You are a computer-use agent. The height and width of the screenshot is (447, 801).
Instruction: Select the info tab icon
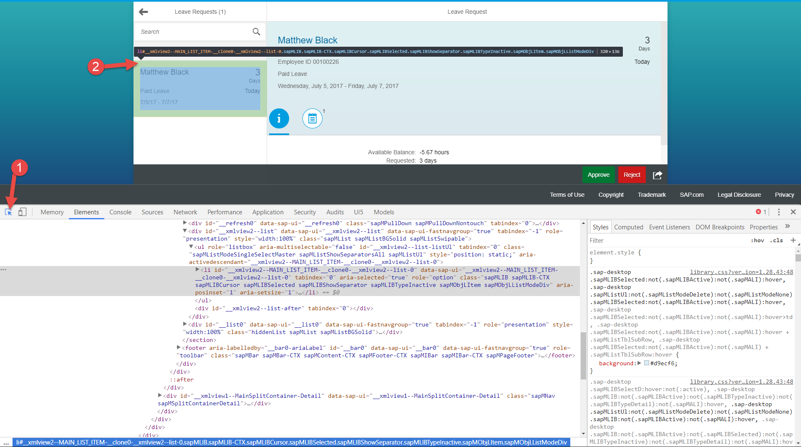pyautogui.click(x=279, y=118)
